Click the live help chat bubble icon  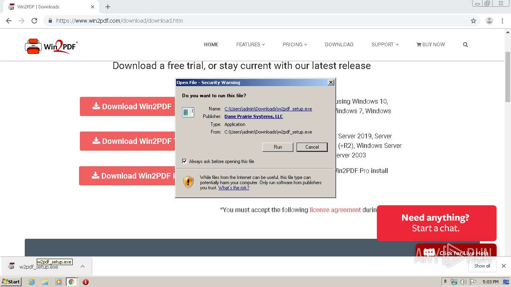pyautogui.click(x=429, y=253)
